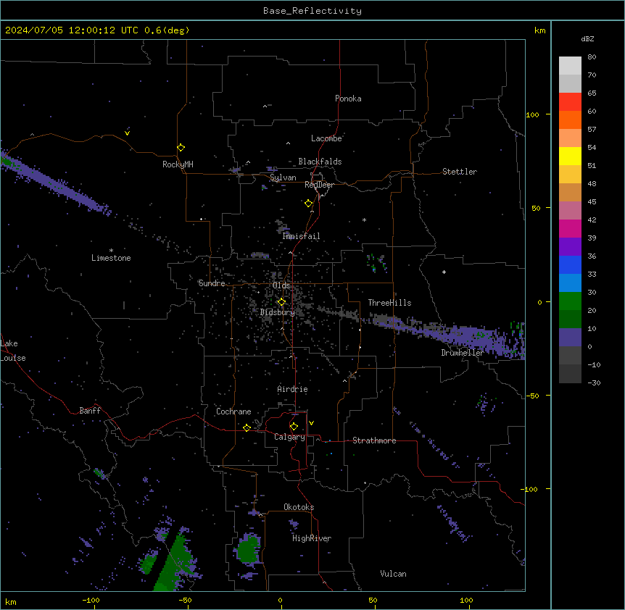This screenshot has height=610, width=625.
Task: Click white asterisk marker east of RedDeer
Action: (x=364, y=220)
